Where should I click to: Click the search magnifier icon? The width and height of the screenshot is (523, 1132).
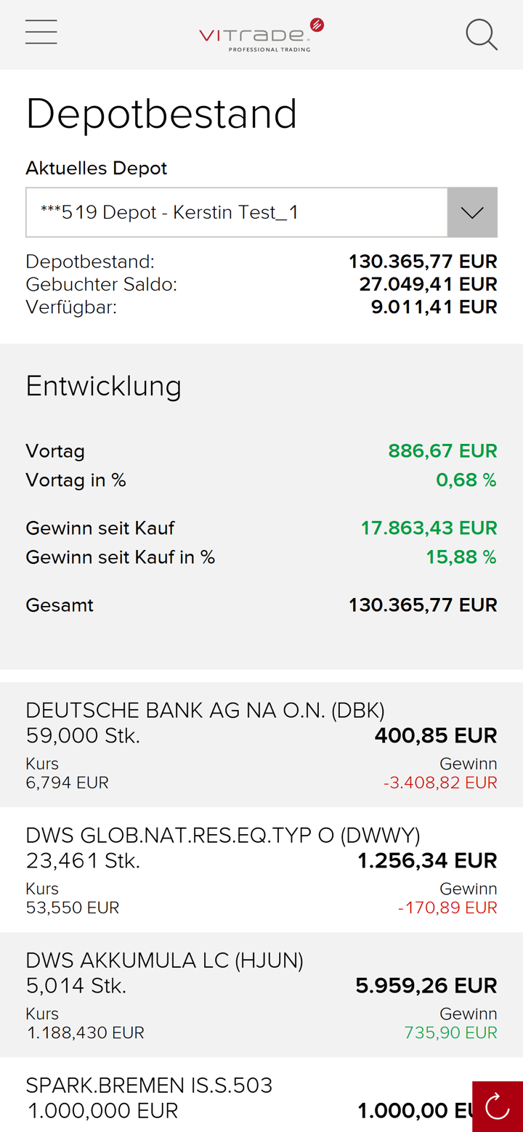(481, 34)
